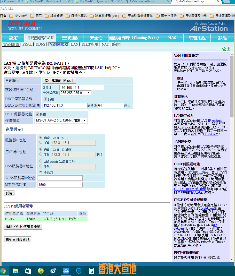Click the AirStation logo in the header
Screen dimensions: 235x276
tap(209, 28)
